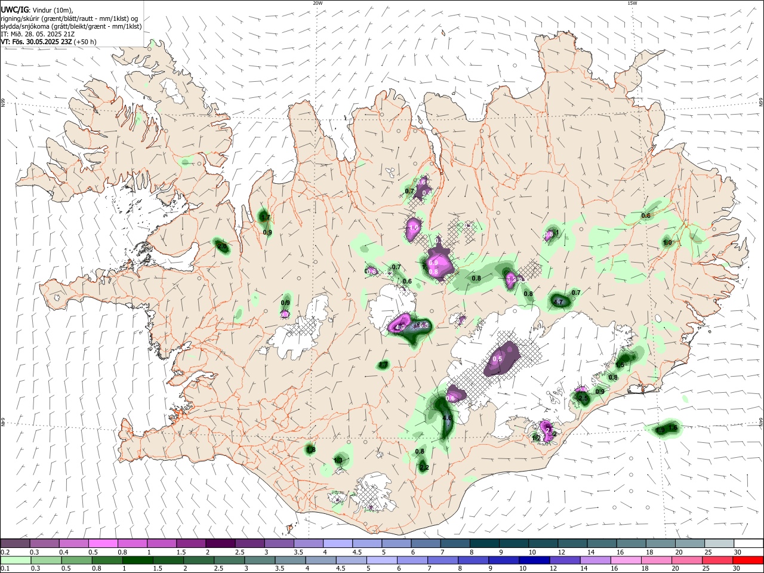Click the "0.2" legend label
The width and height of the screenshot is (764, 573).
point(5,552)
